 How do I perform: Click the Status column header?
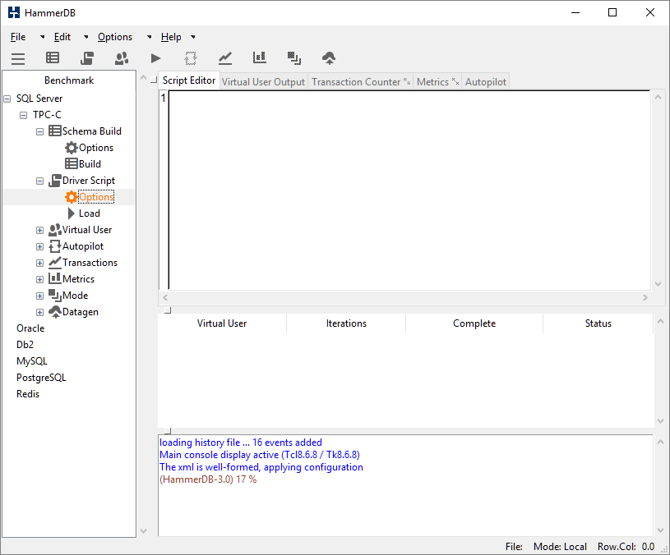coord(598,323)
